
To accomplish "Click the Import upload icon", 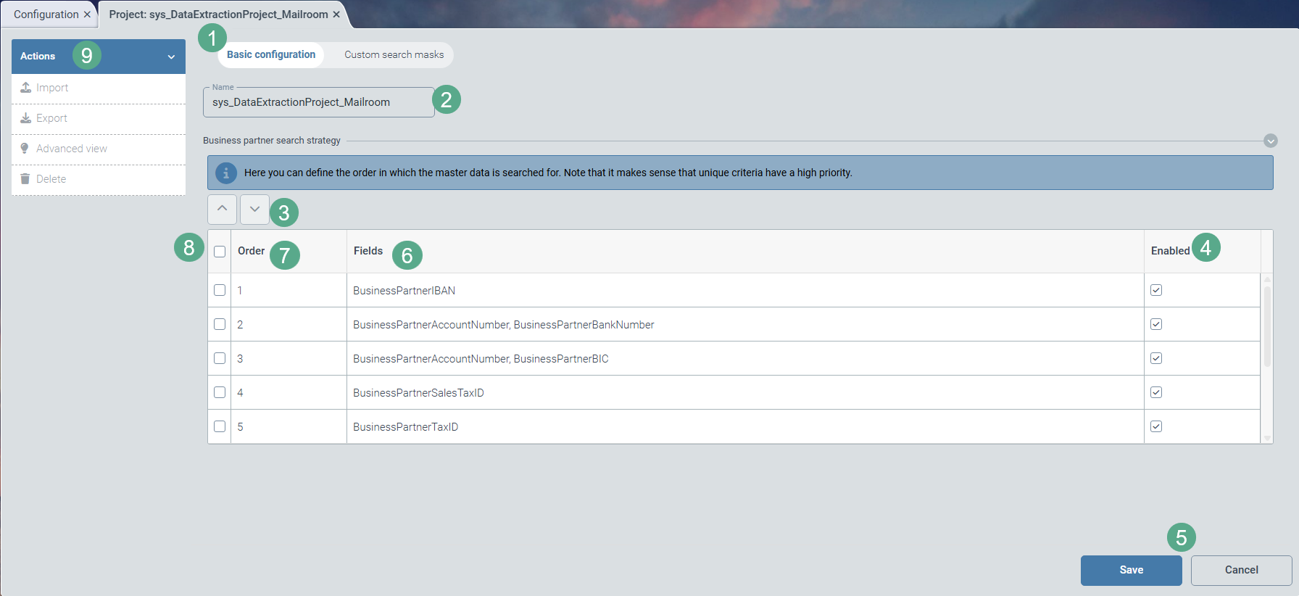I will [x=26, y=88].
